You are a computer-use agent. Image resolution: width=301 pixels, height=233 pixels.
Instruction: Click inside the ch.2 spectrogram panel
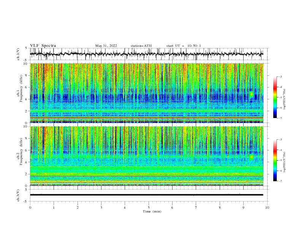coord(146,156)
